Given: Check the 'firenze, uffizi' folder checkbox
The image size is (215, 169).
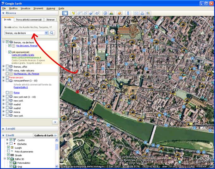Looking at the screenshot, I should click(7, 66).
